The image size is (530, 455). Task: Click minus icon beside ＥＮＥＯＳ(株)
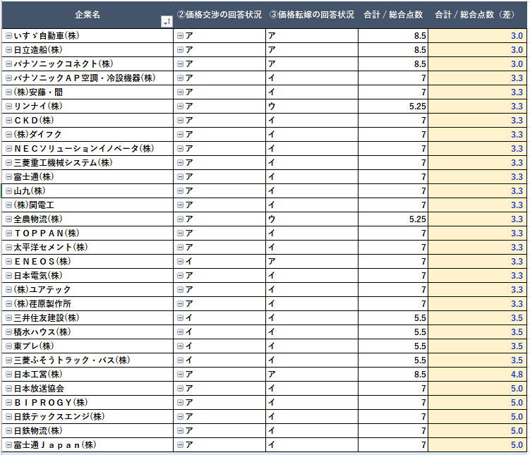(8, 262)
